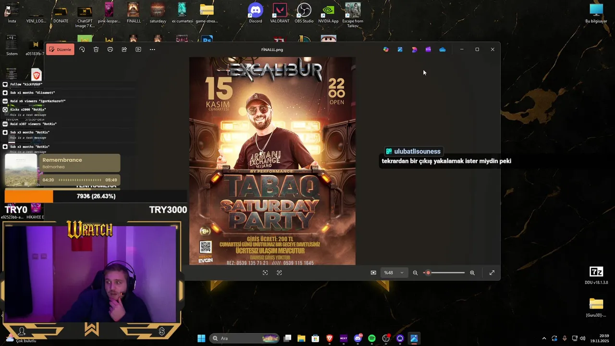Open the three-dot more options menu
Screen dimensions: 615x346
pos(152,49)
